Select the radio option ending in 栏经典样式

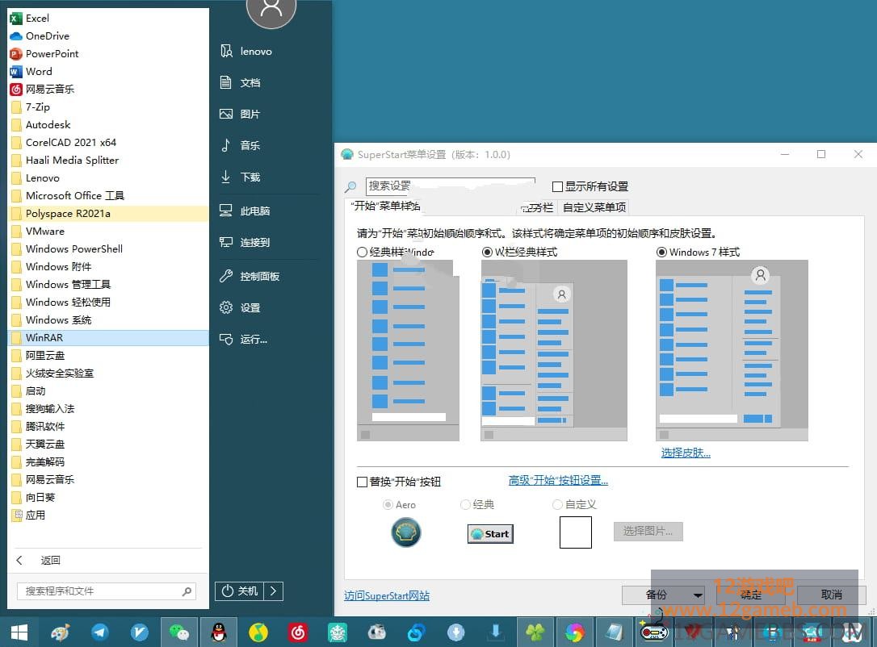click(x=487, y=252)
